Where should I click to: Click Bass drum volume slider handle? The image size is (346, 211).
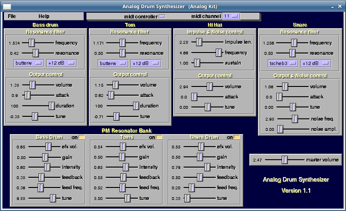(x=32, y=85)
